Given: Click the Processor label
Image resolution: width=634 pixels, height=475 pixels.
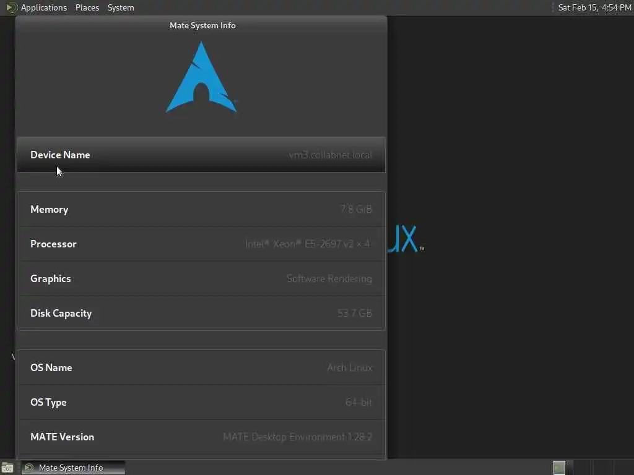Looking at the screenshot, I should click(53, 244).
